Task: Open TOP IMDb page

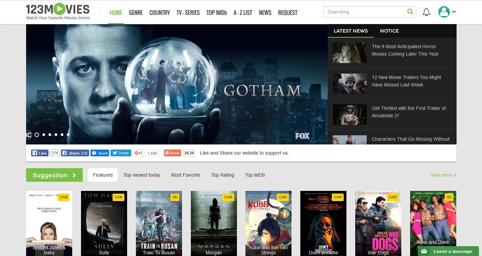Action: pyautogui.click(x=217, y=13)
